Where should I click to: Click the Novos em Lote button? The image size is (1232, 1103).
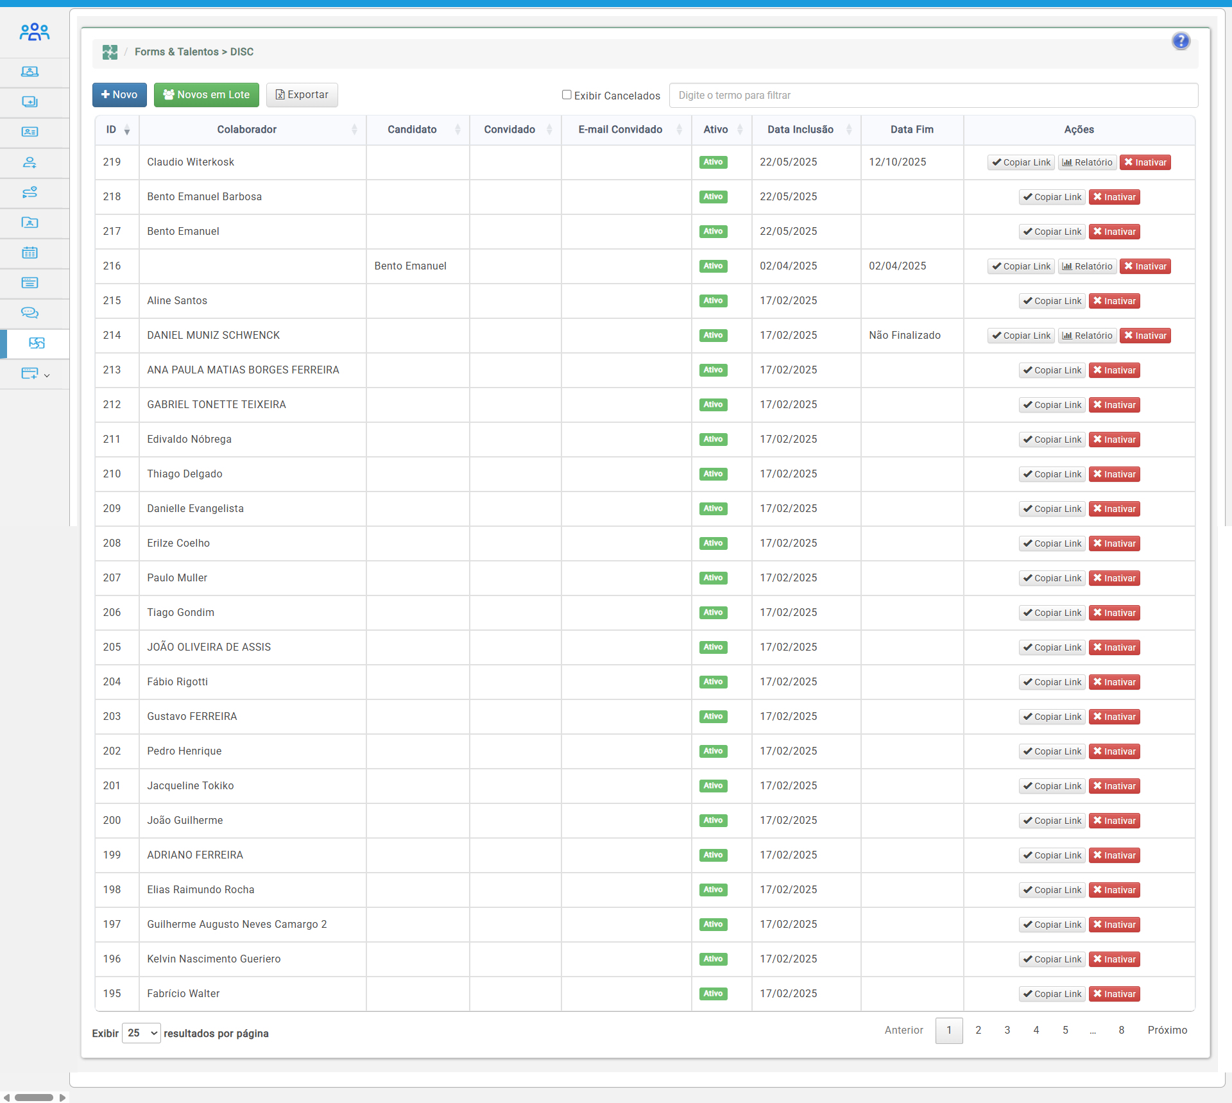(x=206, y=95)
